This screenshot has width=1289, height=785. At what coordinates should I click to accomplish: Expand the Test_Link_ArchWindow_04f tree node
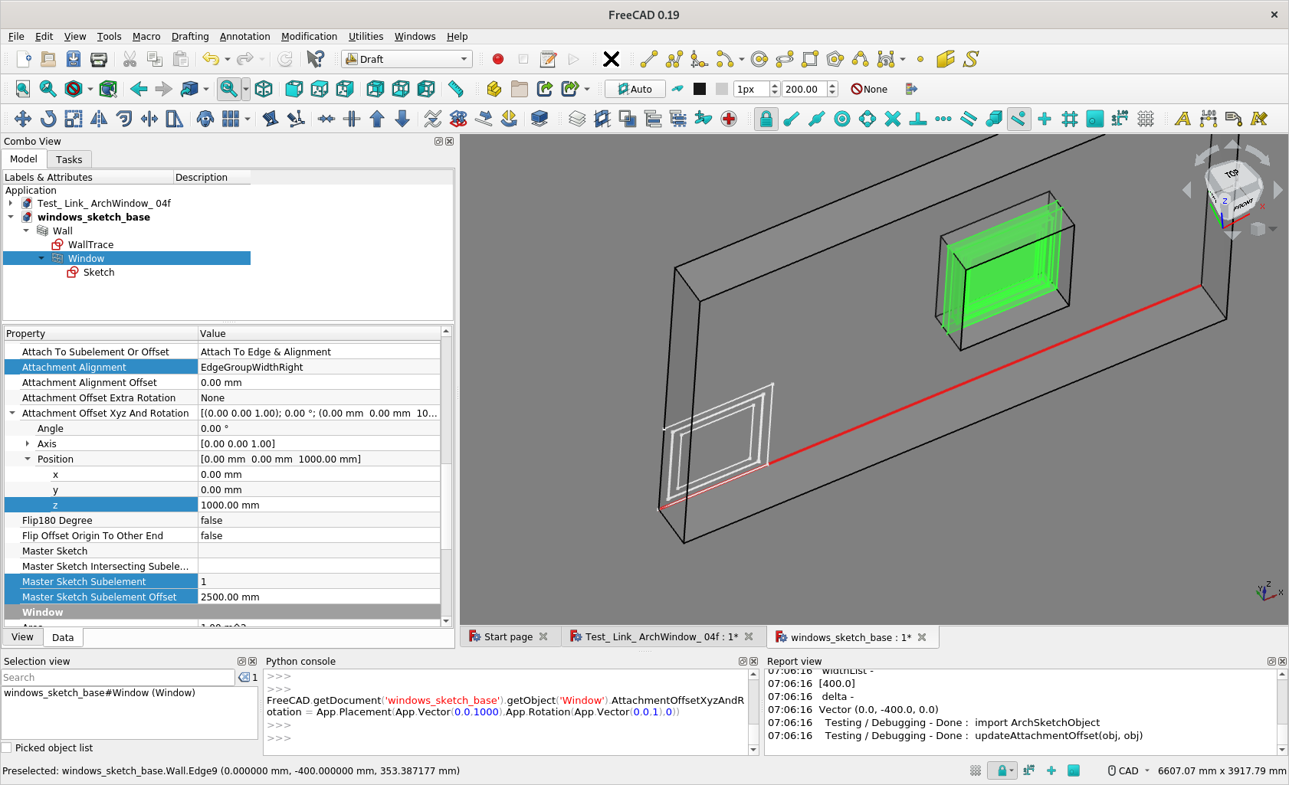pyautogui.click(x=11, y=204)
